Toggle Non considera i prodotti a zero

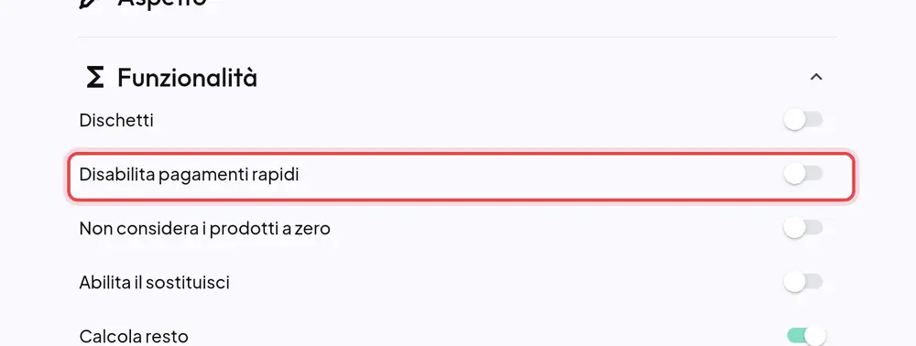click(x=803, y=228)
